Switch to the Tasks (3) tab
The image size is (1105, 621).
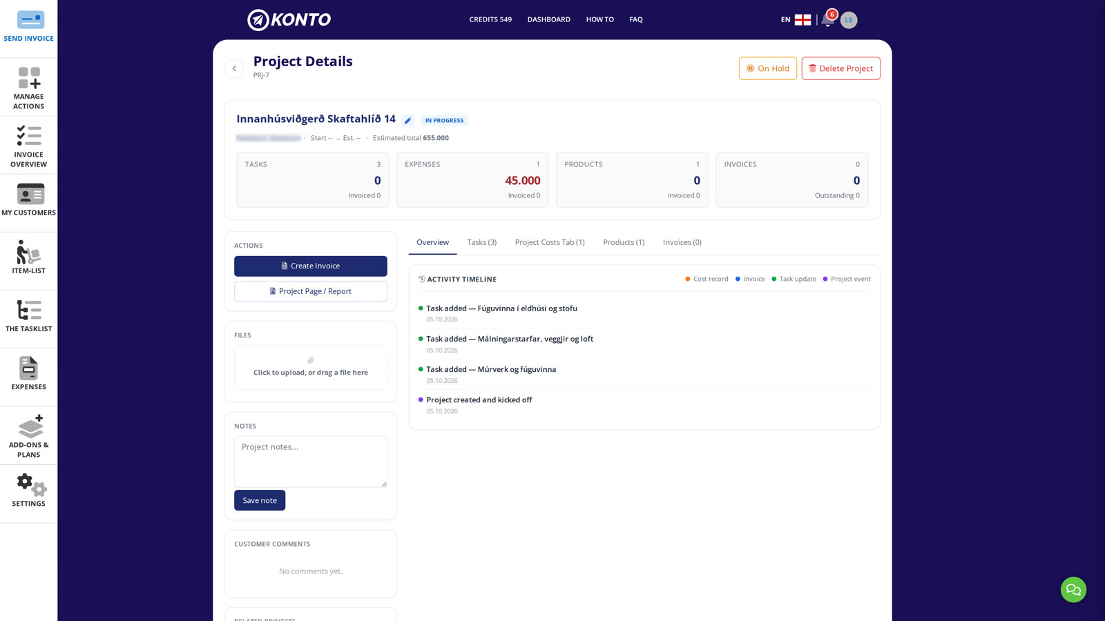click(482, 242)
